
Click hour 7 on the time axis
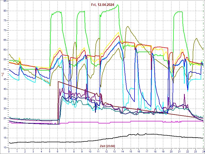66,151
